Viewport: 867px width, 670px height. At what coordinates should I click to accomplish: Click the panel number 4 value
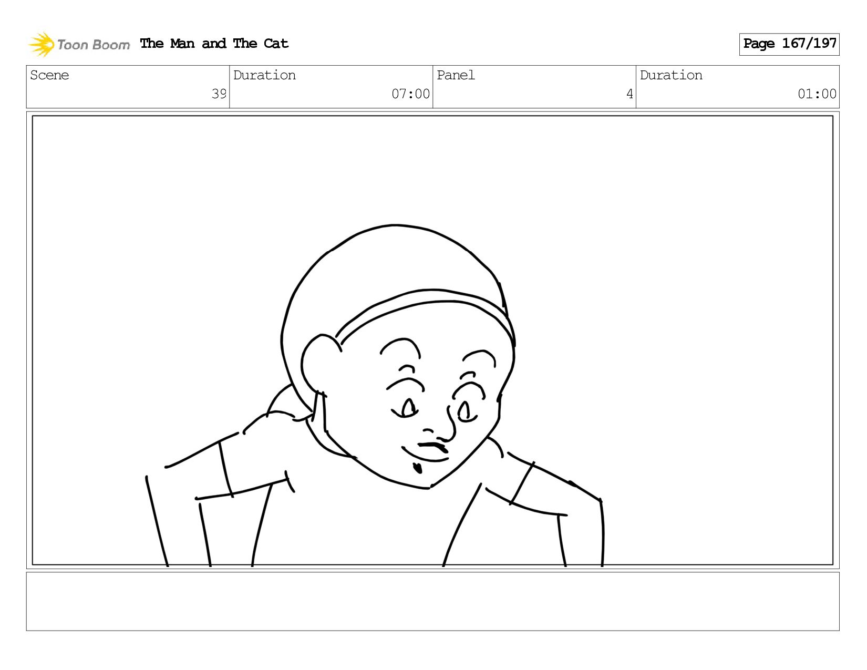[629, 94]
